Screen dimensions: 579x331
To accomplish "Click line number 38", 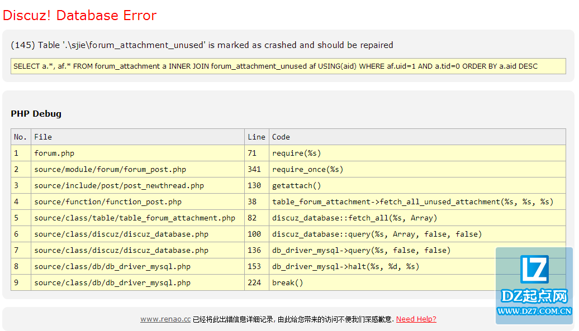I will [257, 202].
